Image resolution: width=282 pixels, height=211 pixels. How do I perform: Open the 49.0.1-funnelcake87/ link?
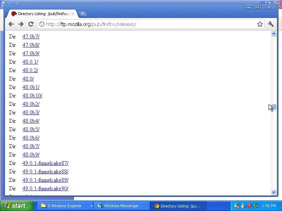tap(45, 163)
